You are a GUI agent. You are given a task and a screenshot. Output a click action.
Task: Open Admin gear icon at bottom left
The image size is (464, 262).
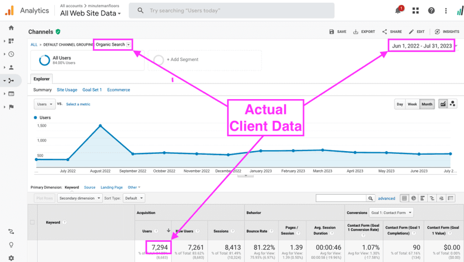click(11, 258)
